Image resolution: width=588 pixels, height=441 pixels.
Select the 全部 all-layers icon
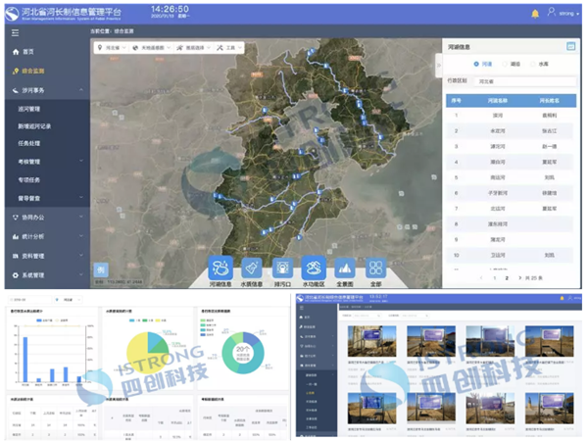[x=375, y=268]
